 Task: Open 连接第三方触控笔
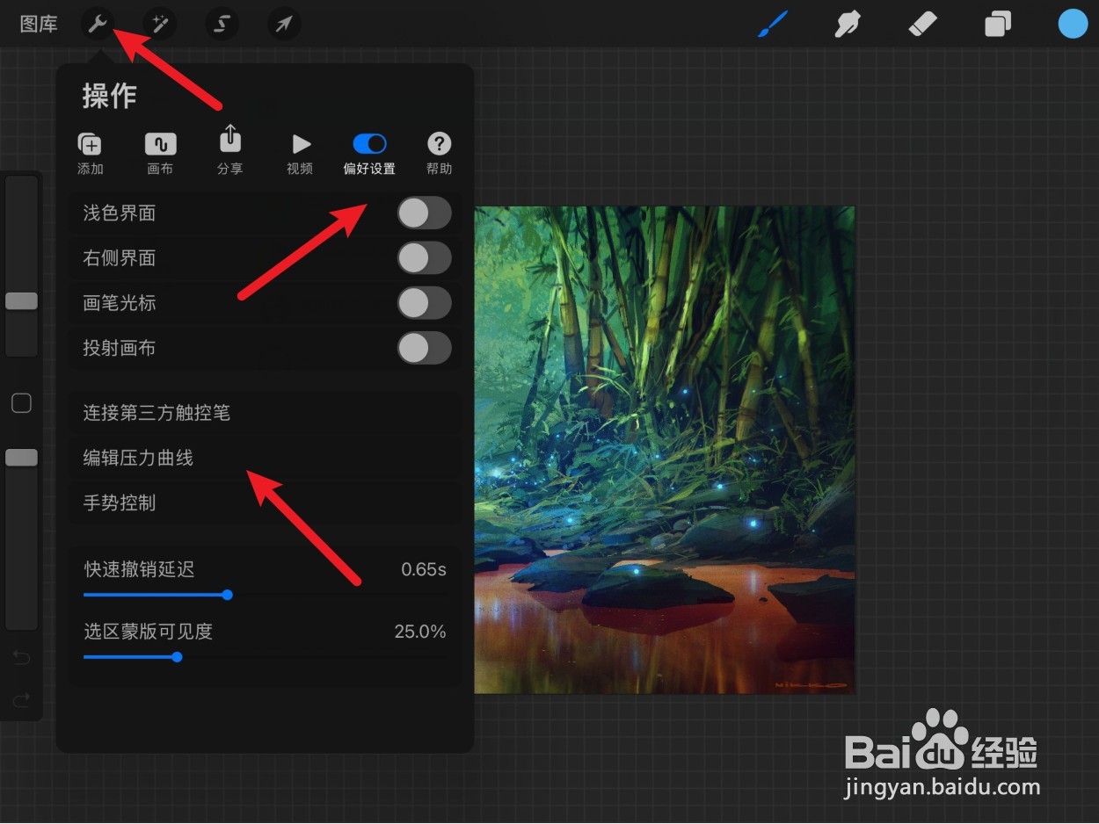[265, 413]
